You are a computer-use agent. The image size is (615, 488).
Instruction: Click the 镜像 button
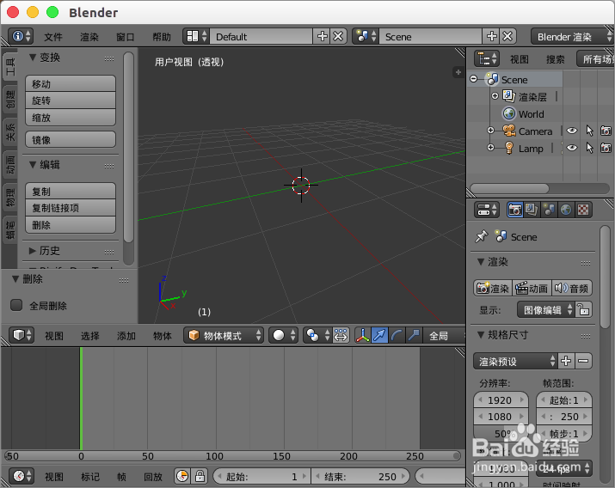71,139
